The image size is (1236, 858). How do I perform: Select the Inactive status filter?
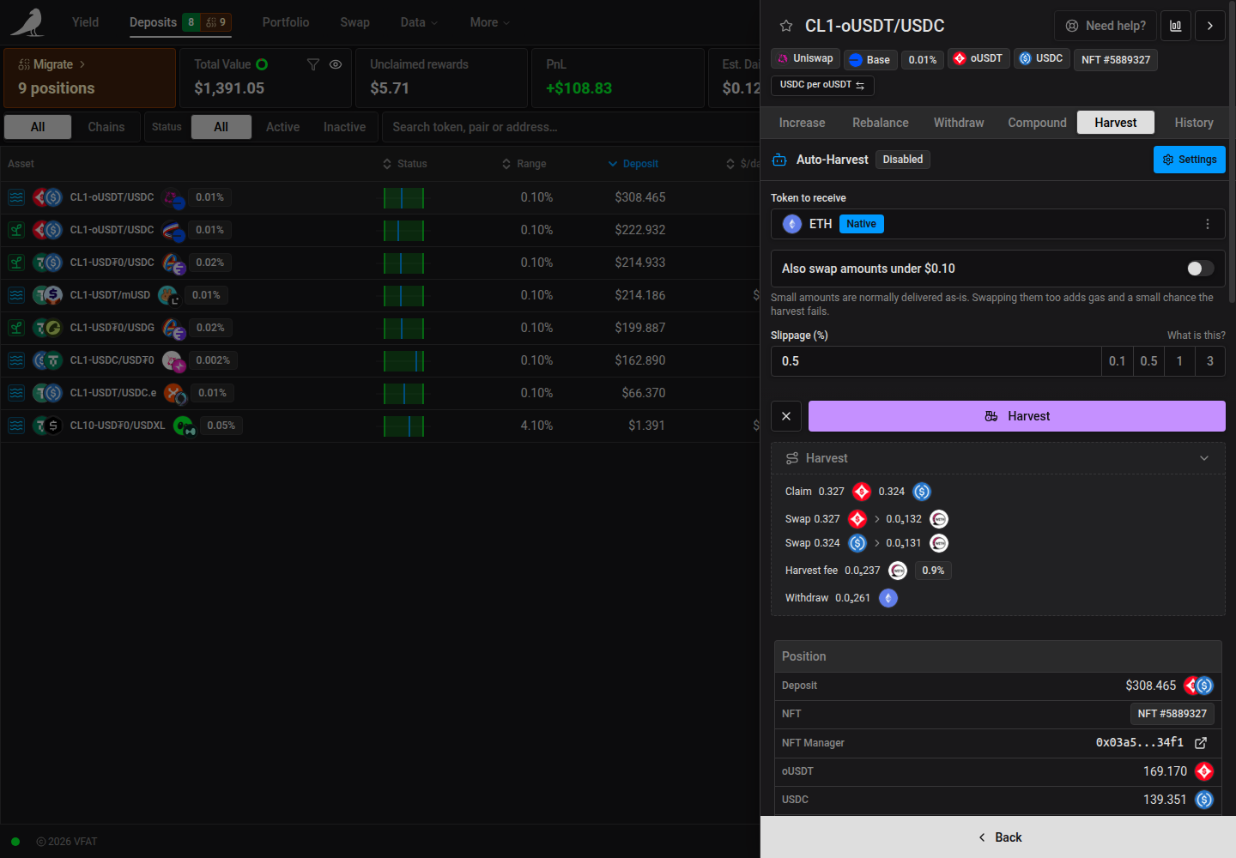coord(344,127)
